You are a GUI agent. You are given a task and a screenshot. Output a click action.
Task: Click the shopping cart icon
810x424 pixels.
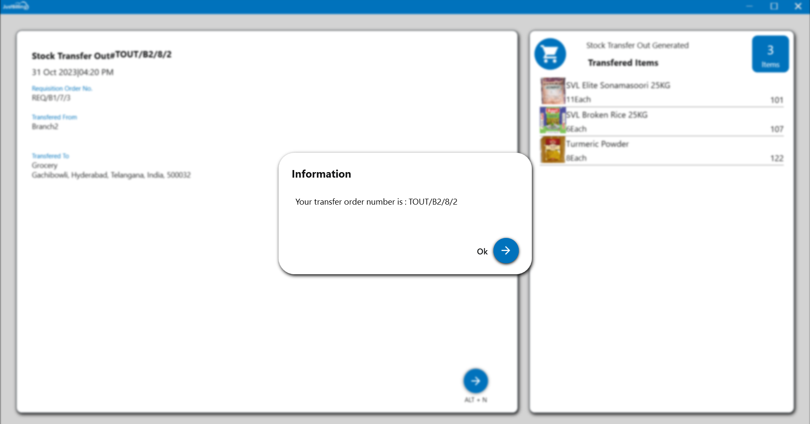(550, 54)
